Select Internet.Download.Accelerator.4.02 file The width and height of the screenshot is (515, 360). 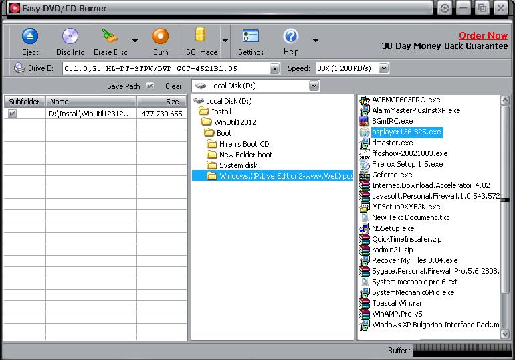pyautogui.click(x=431, y=185)
